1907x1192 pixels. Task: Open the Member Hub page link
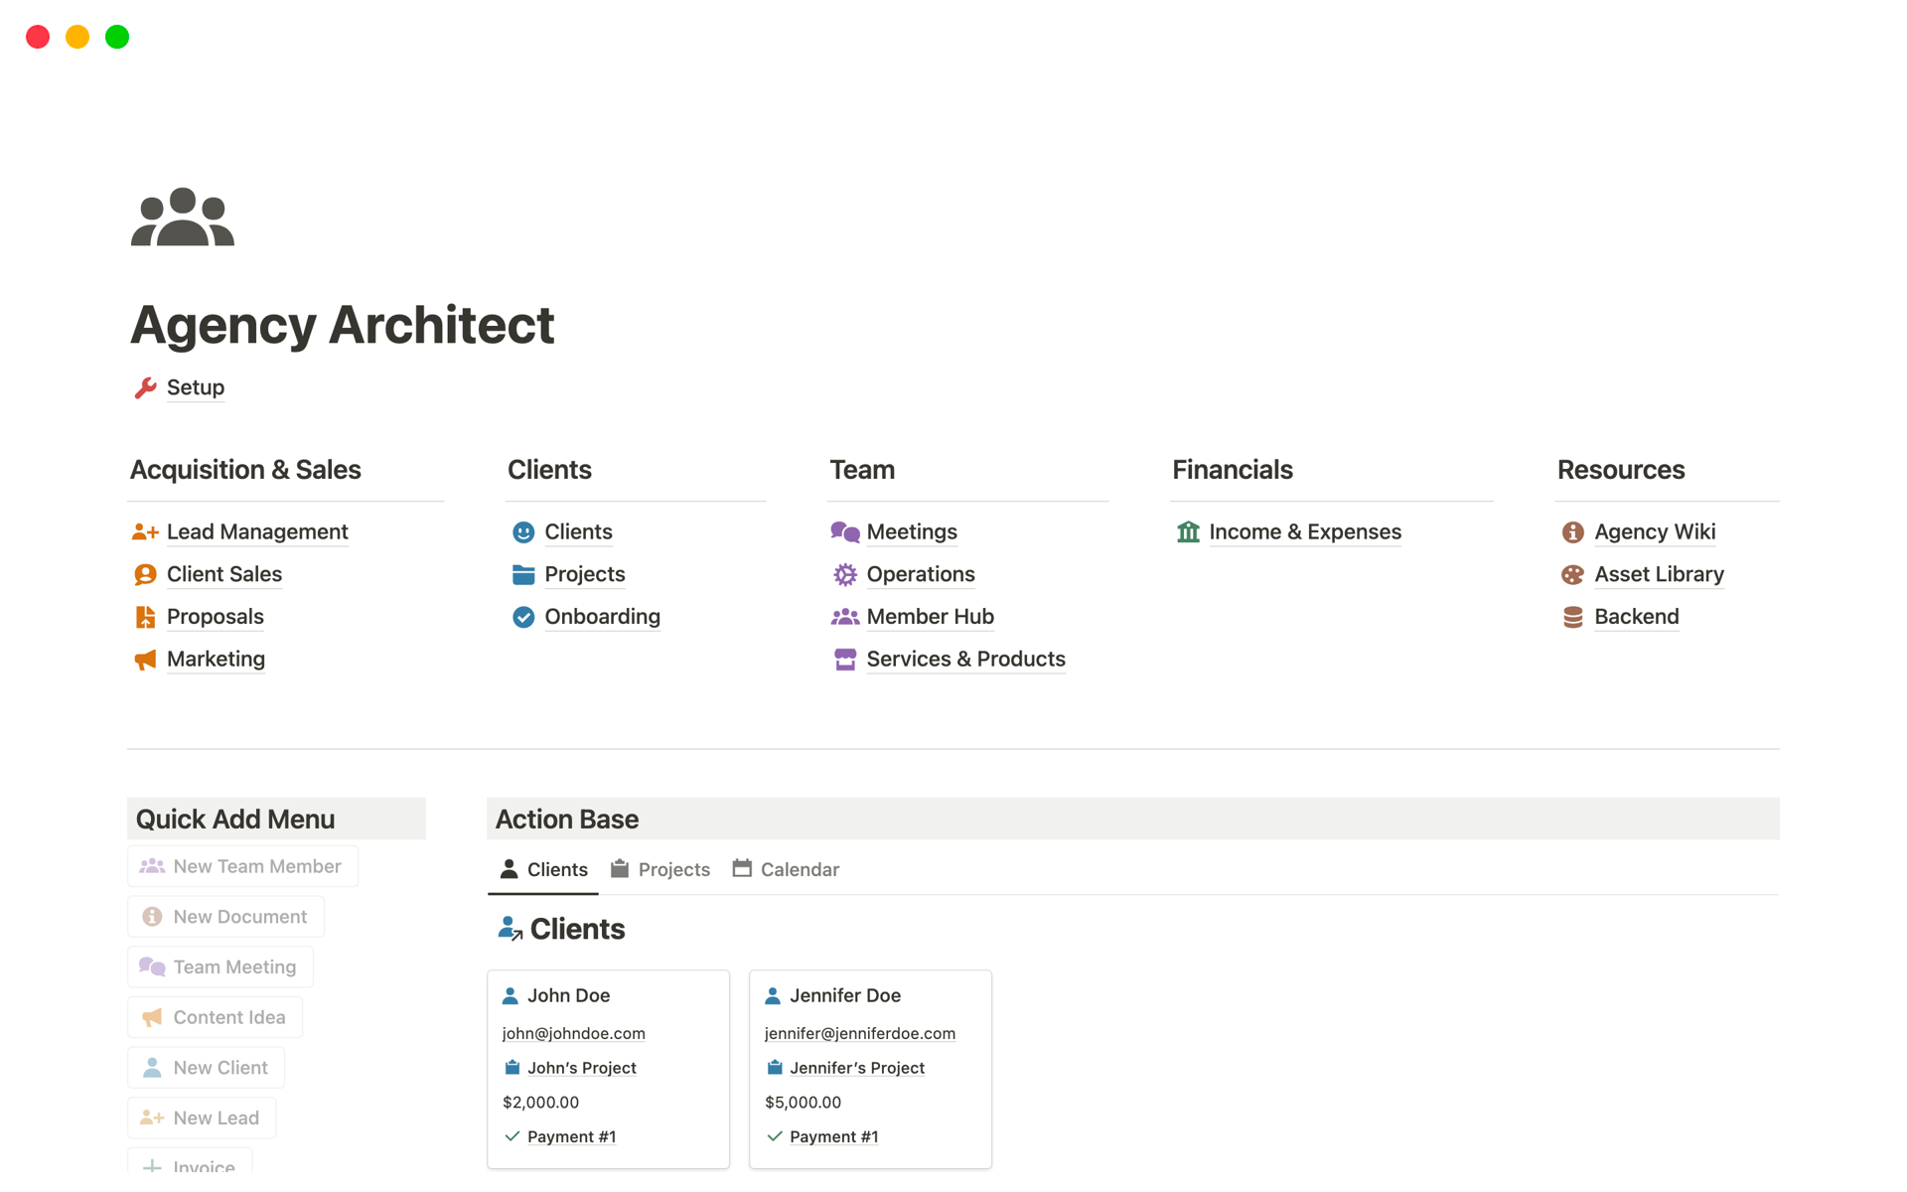930,617
